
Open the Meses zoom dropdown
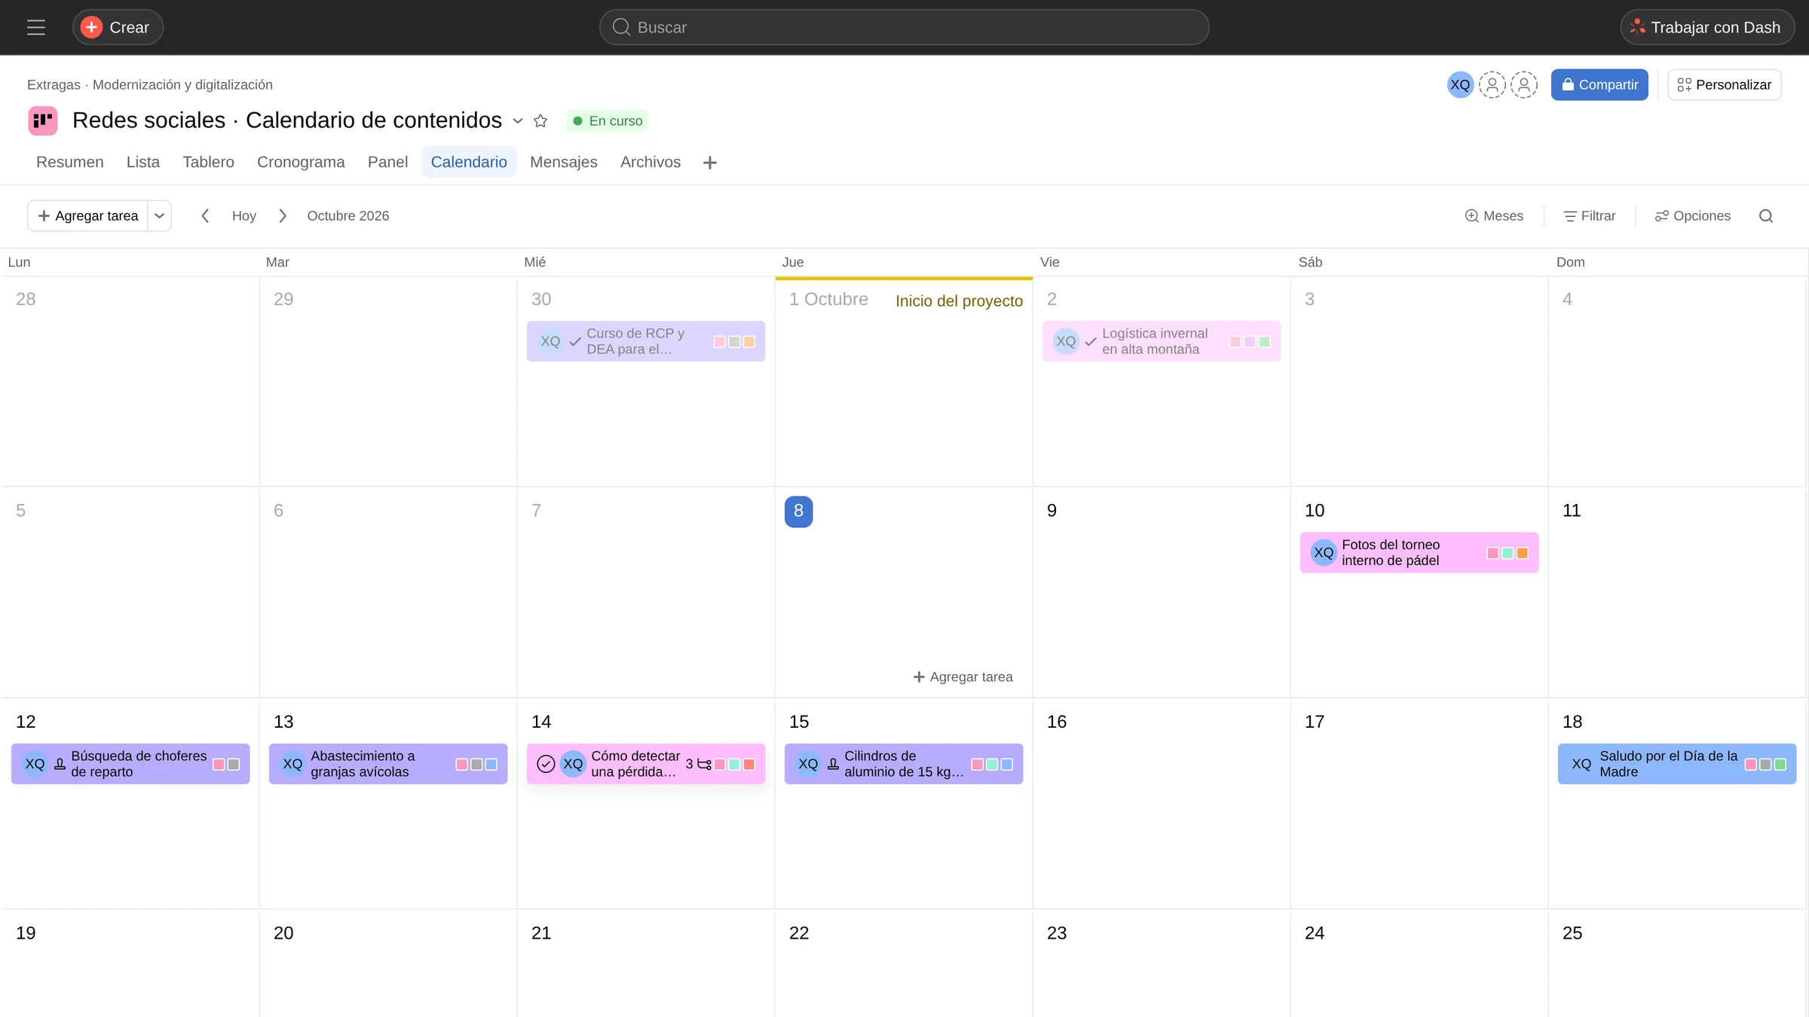pyautogui.click(x=1494, y=216)
